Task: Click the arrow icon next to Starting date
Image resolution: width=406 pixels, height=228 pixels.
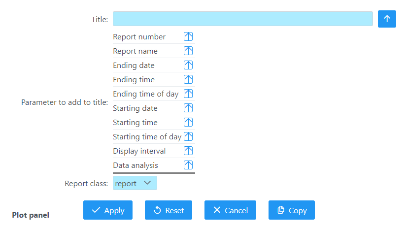Action: coord(188,108)
